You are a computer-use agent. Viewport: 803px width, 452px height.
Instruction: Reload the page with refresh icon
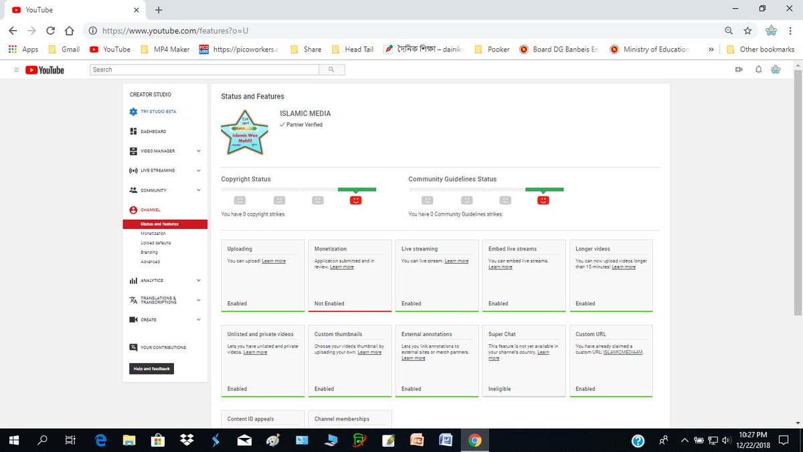tap(50, 31)
